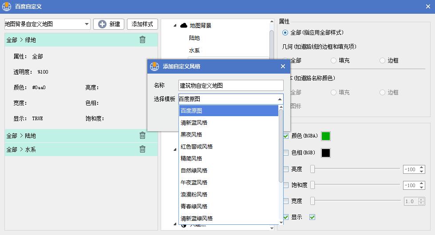Decrease the 饱和度 value with down arrow
The image size is (435, 235).
421,187
